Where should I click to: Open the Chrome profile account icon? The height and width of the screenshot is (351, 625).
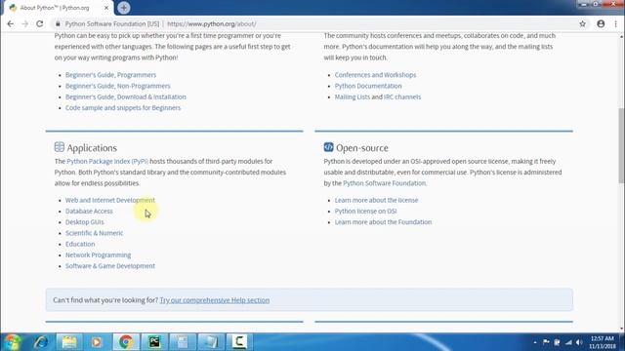[601, 23]
